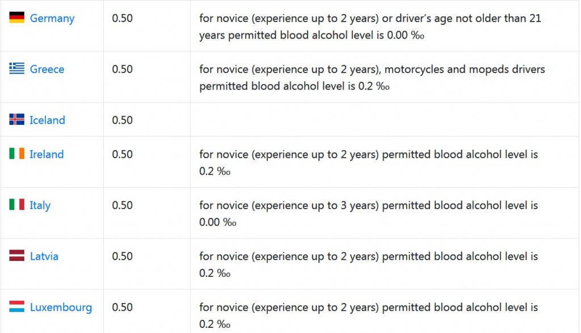Screen dimensions: 581x333
Task: Open the Germany country link
Action: [x=52, y=18]
